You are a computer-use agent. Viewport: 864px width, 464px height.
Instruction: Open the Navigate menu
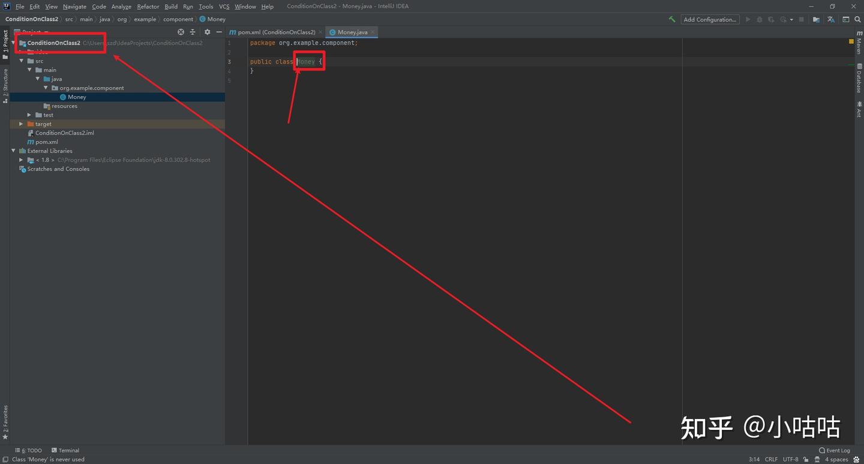pos(74,7)
